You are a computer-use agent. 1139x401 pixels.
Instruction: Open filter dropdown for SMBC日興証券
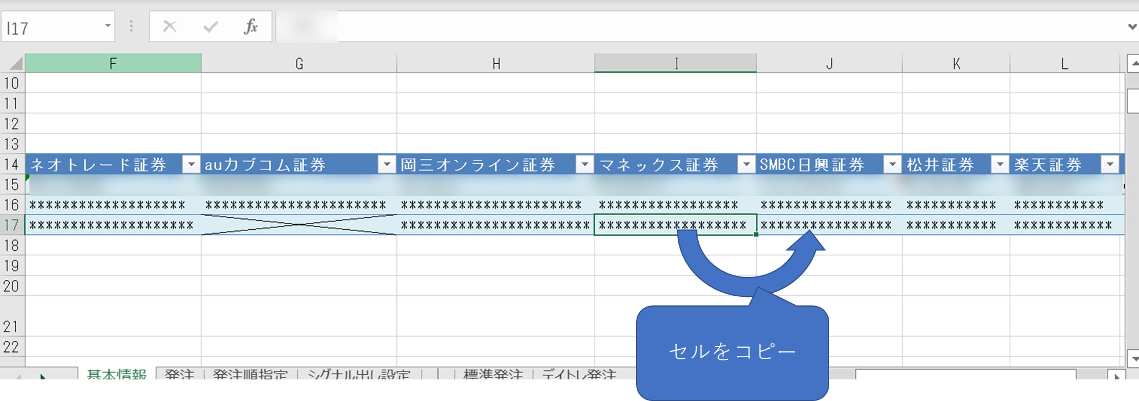(892, 164)
